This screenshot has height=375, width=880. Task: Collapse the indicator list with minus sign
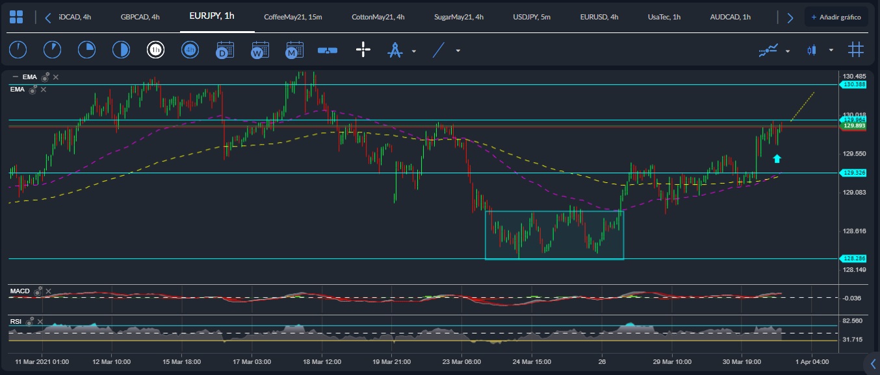tap(15, 77)
